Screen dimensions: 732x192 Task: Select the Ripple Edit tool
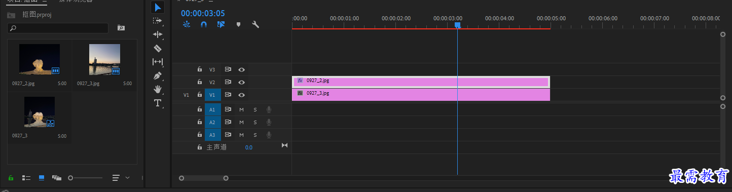click(x=158, y=34)
